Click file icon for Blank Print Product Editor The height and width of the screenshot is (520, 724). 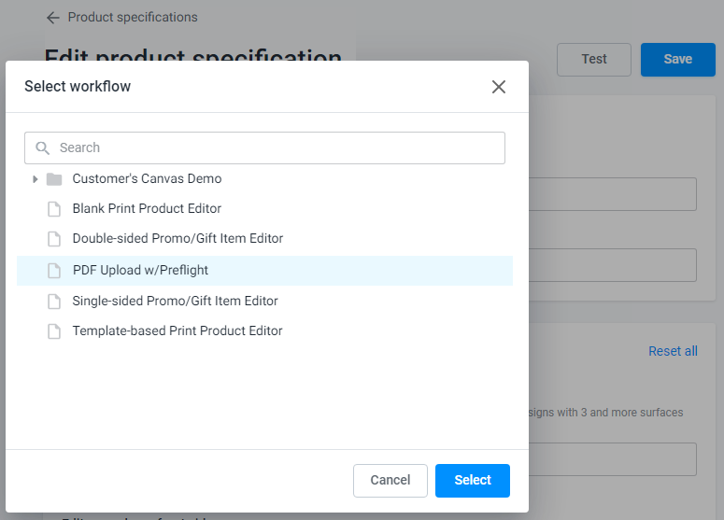coord(54,209)
